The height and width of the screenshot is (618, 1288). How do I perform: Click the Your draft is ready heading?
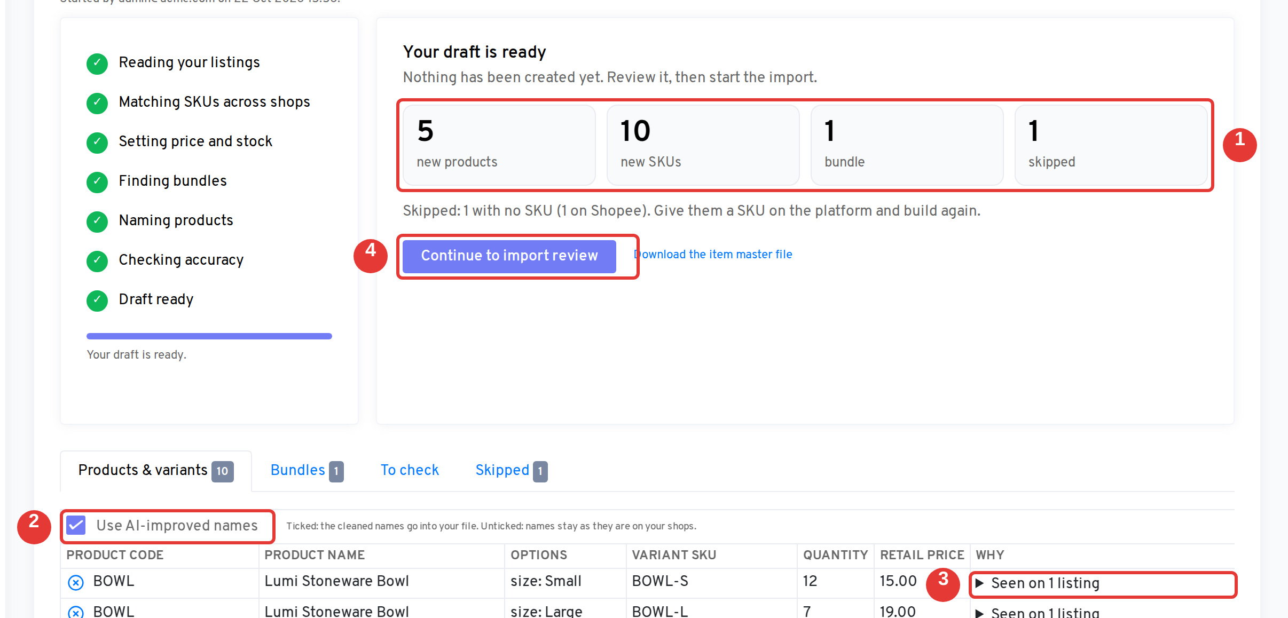[474, 52]
